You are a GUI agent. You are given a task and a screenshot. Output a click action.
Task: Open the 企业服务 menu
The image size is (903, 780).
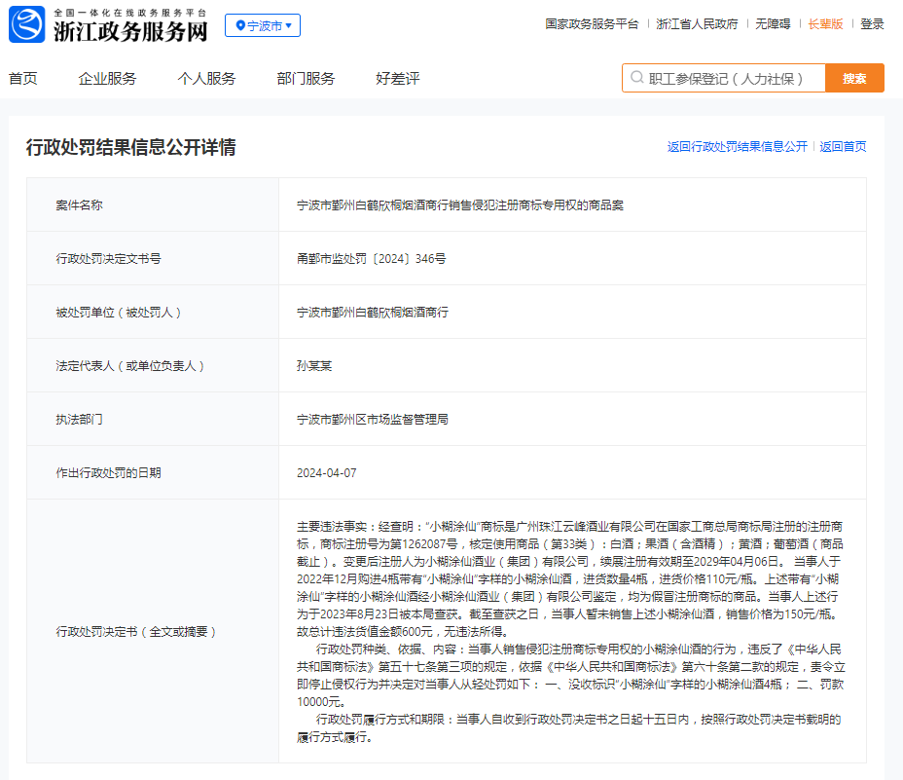point(107,79)
